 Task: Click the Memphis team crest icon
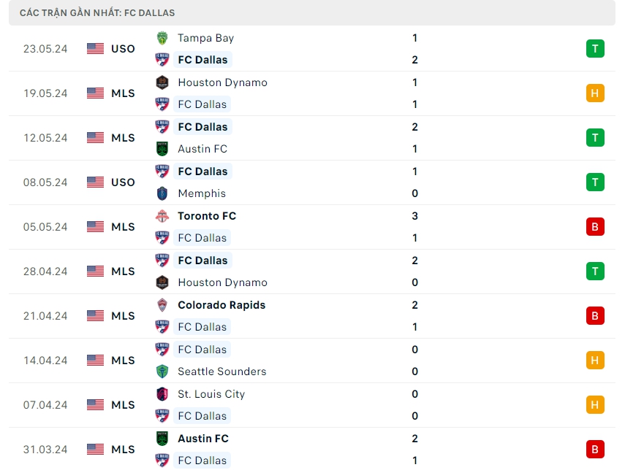pyautogui.click(x=162, y=193)
